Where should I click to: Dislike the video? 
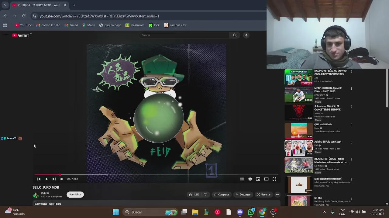(205, 195)
